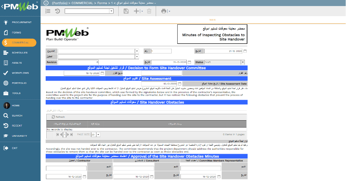Open the Status Draft dropdown

tap(243, 62)
